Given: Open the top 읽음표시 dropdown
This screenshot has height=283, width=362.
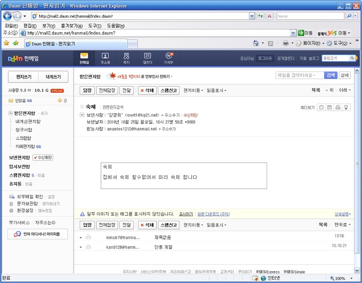Looking at the screenshot, I should [216, 91].
